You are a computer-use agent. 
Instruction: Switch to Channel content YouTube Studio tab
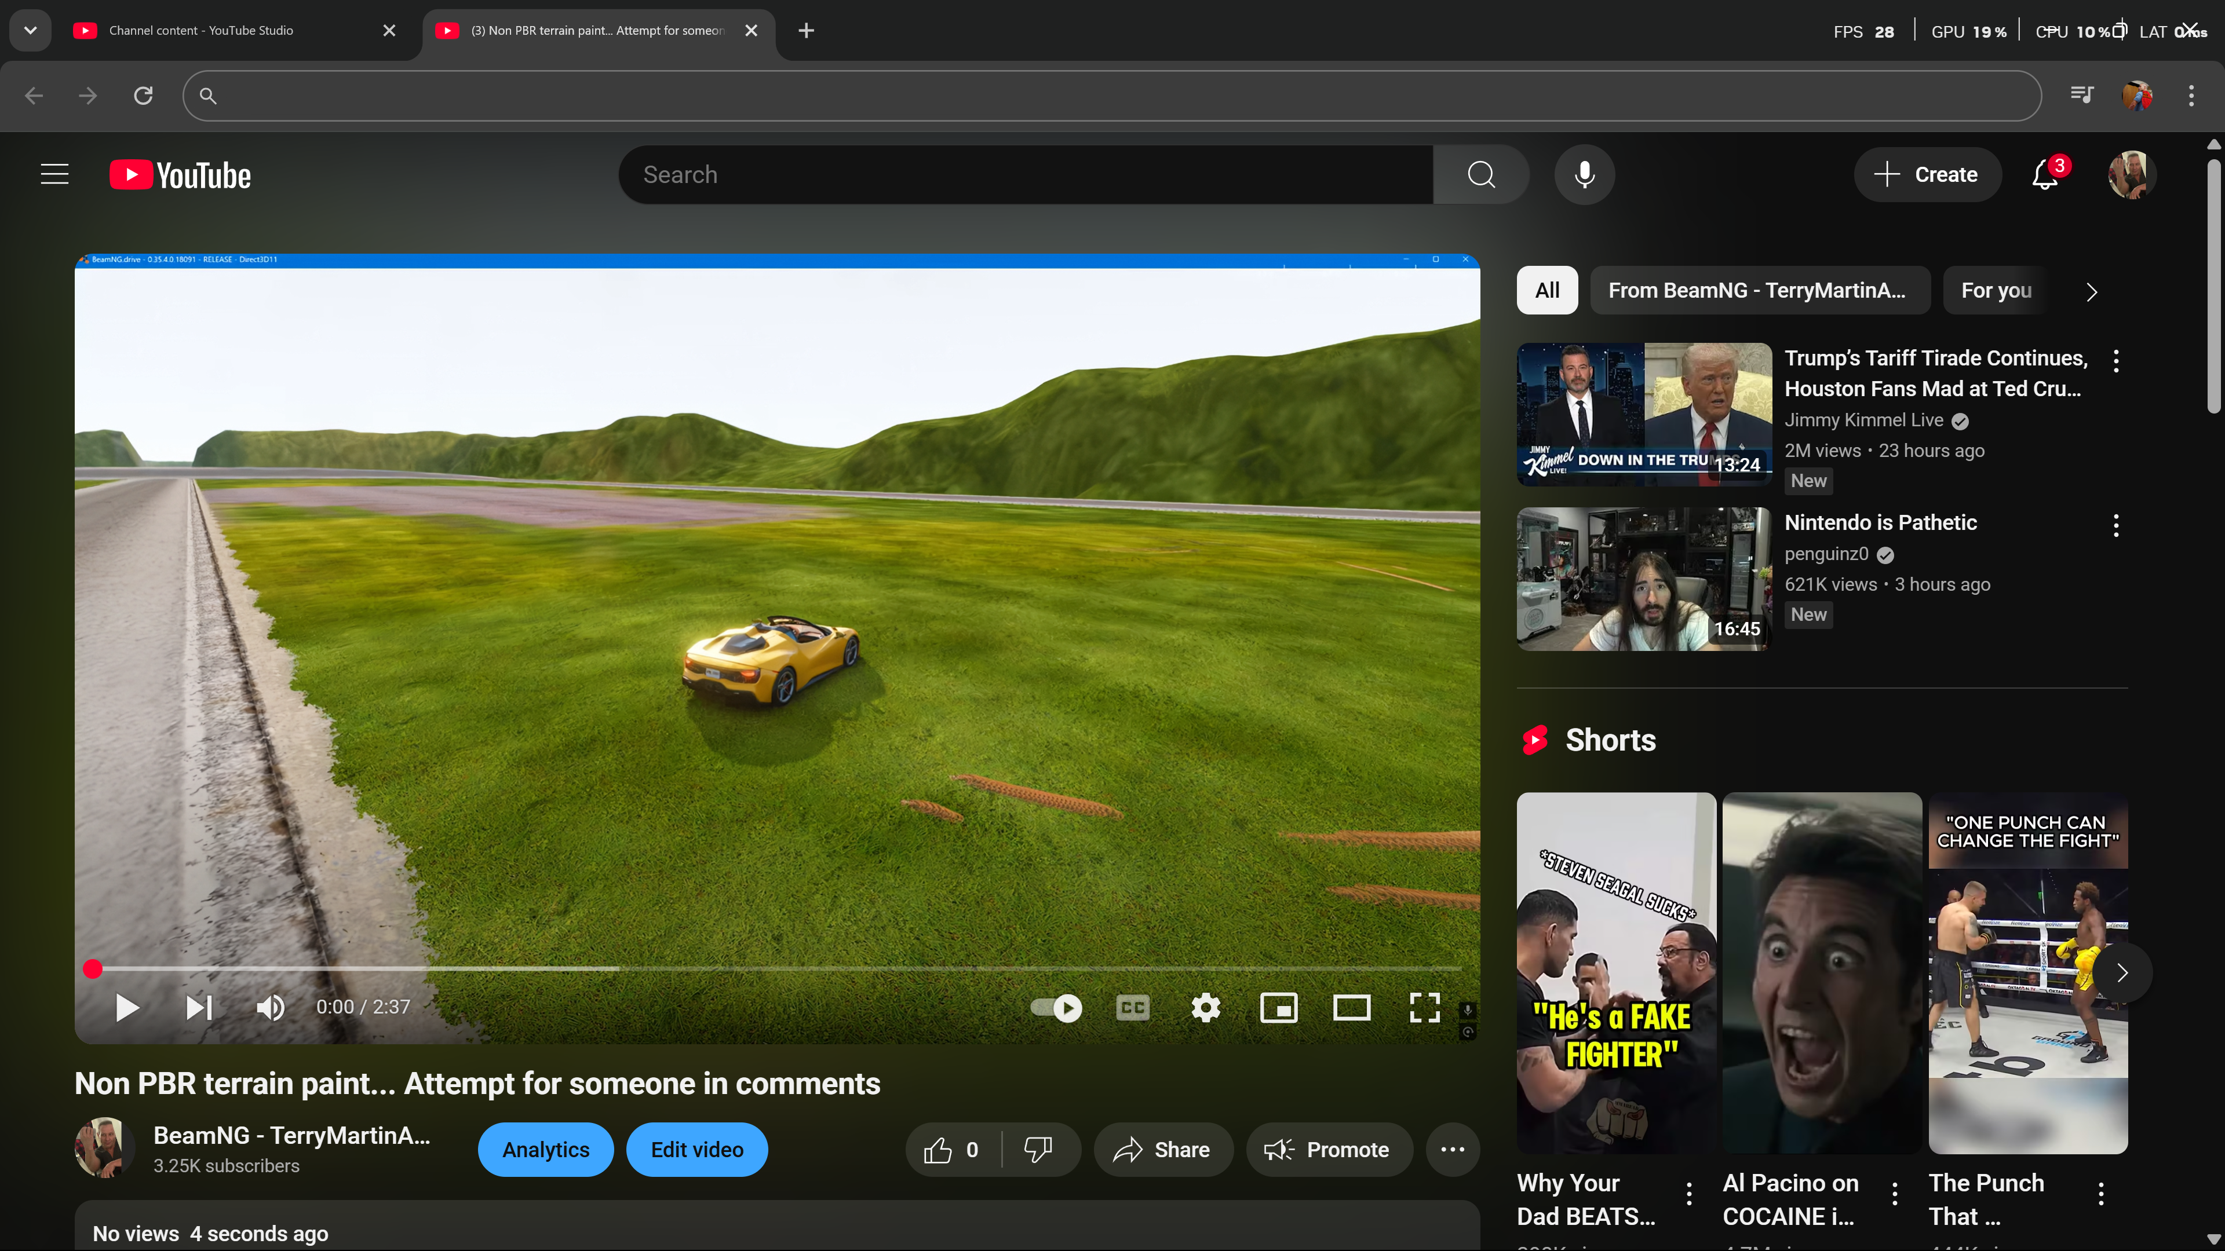click(x=232, y=30)
